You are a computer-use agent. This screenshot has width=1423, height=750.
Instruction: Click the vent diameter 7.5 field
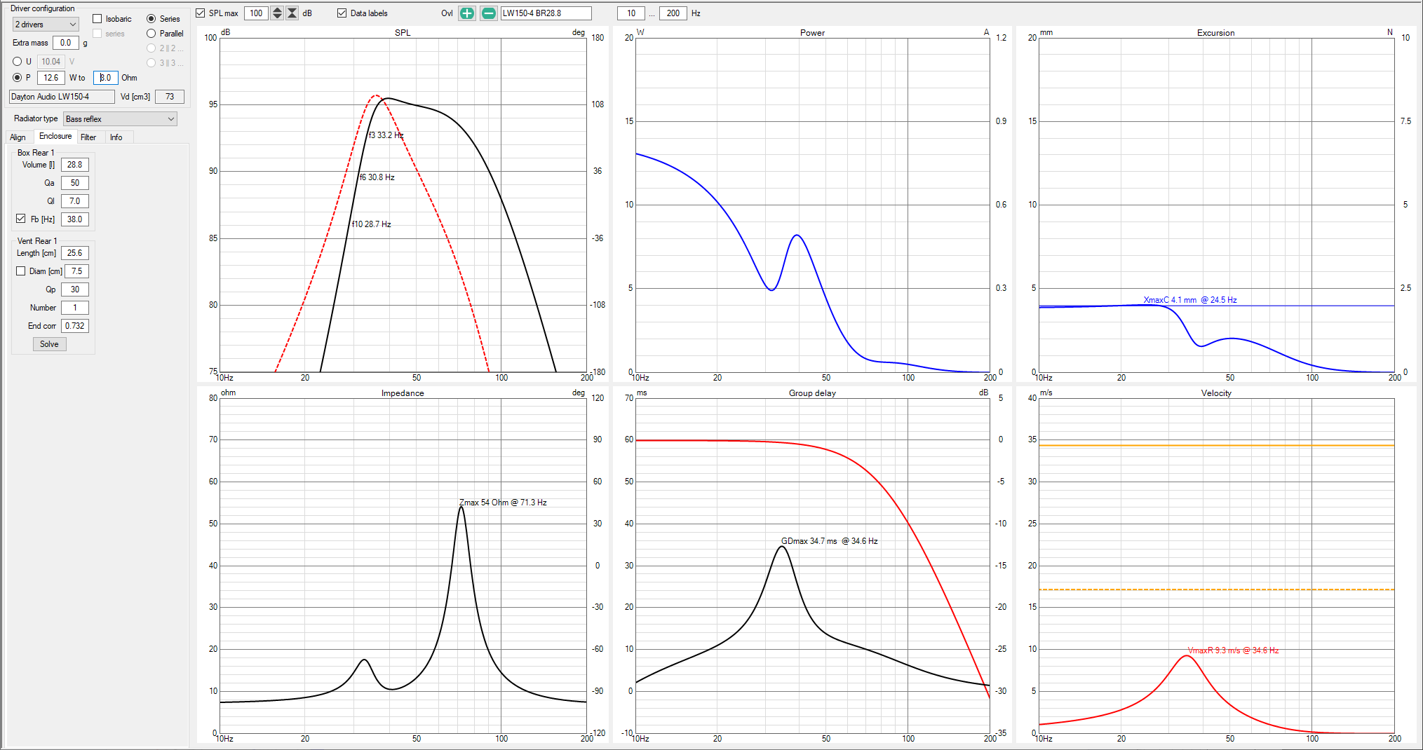click(77, 271)
